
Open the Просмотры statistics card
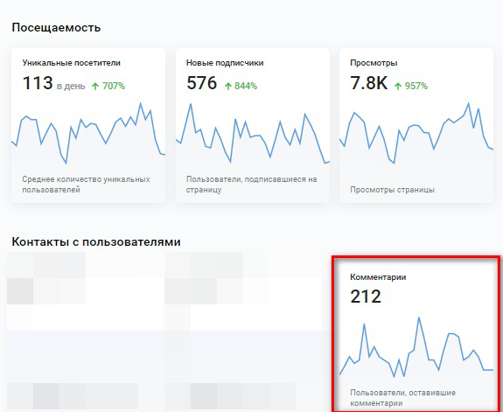pyautogui.click(x=416, y=125)
